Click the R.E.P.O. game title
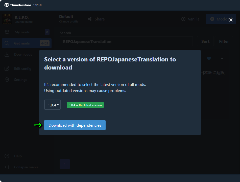240x182 pixels. tap(21, 17)
